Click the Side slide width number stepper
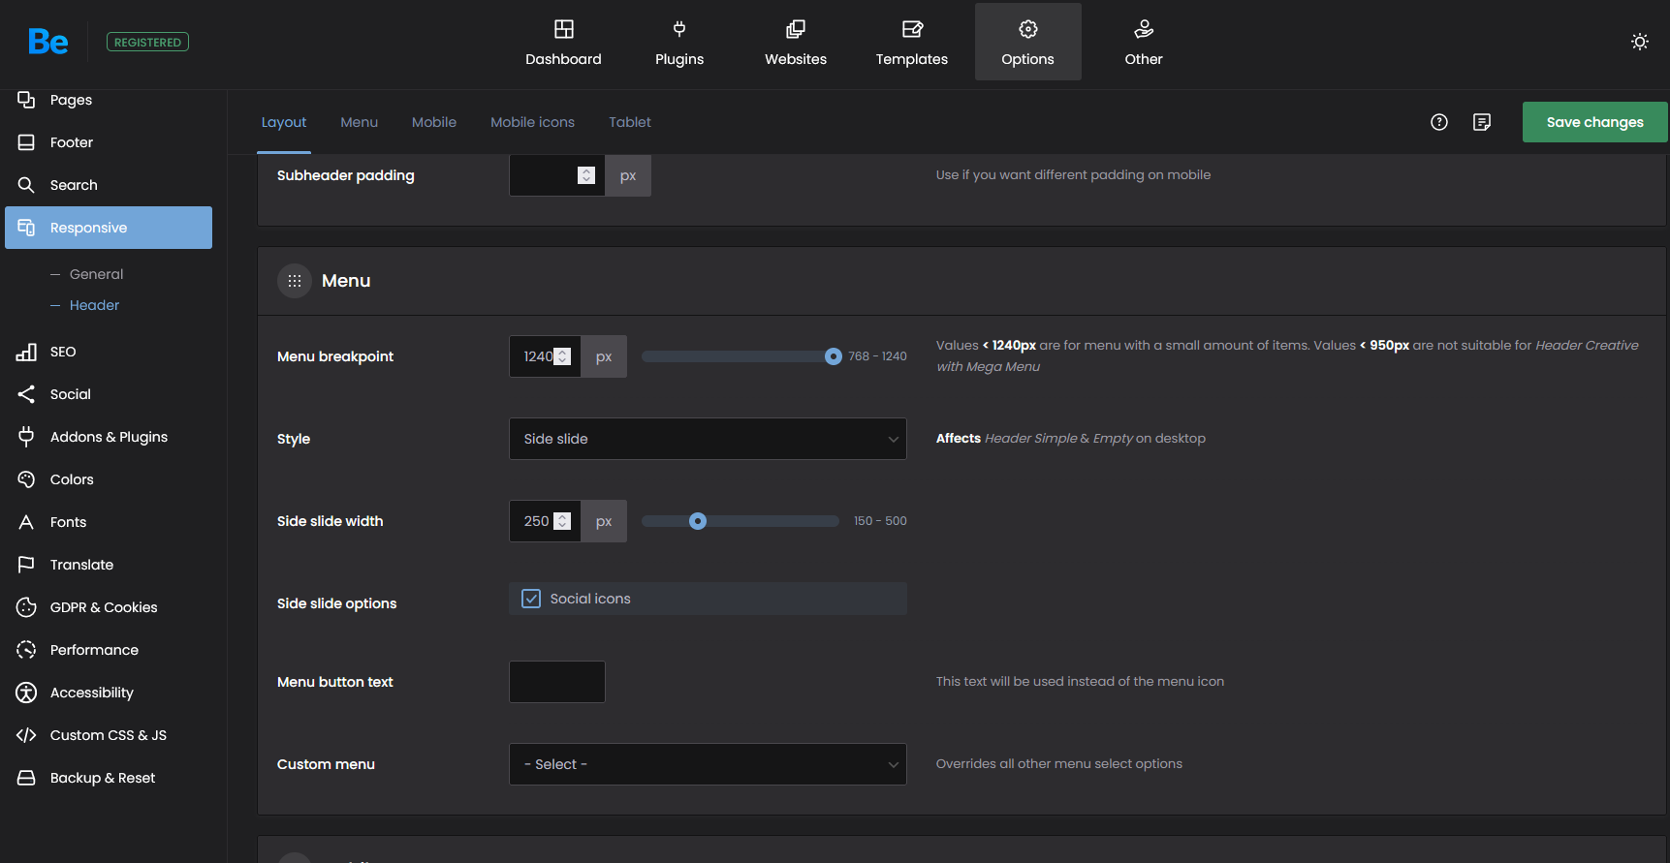The width and height of the screenshot is (1670, 863). (x=562, y=521)
